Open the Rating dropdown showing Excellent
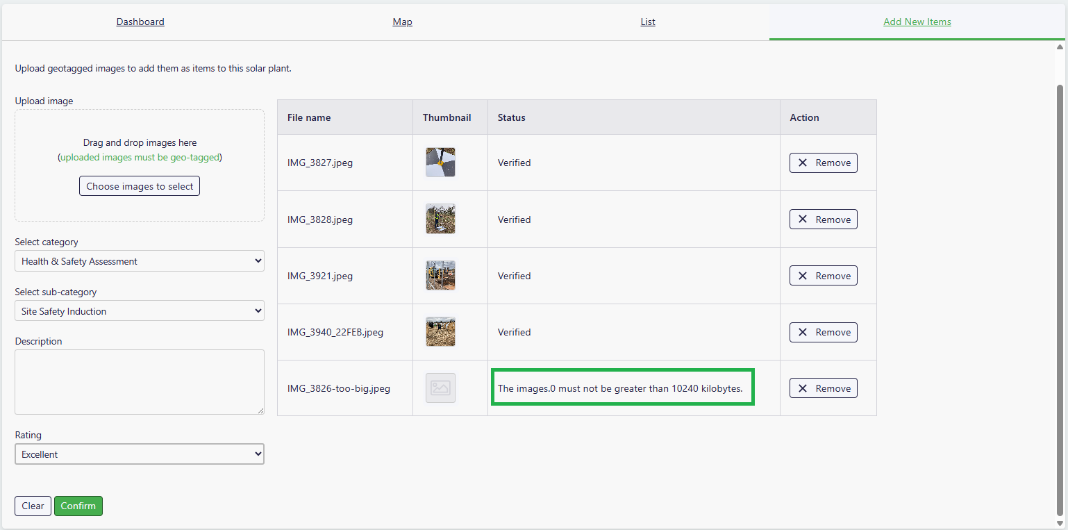The image size is (1068, 530). [x=139, y=454]
